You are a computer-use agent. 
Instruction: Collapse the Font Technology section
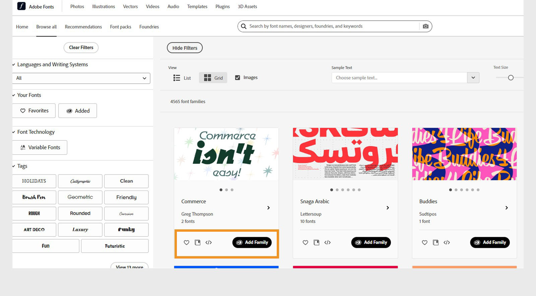tap(14, 132)
